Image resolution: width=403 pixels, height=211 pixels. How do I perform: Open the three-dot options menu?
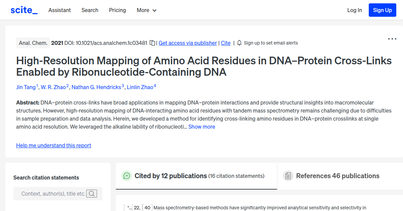(x=392, y=39)
